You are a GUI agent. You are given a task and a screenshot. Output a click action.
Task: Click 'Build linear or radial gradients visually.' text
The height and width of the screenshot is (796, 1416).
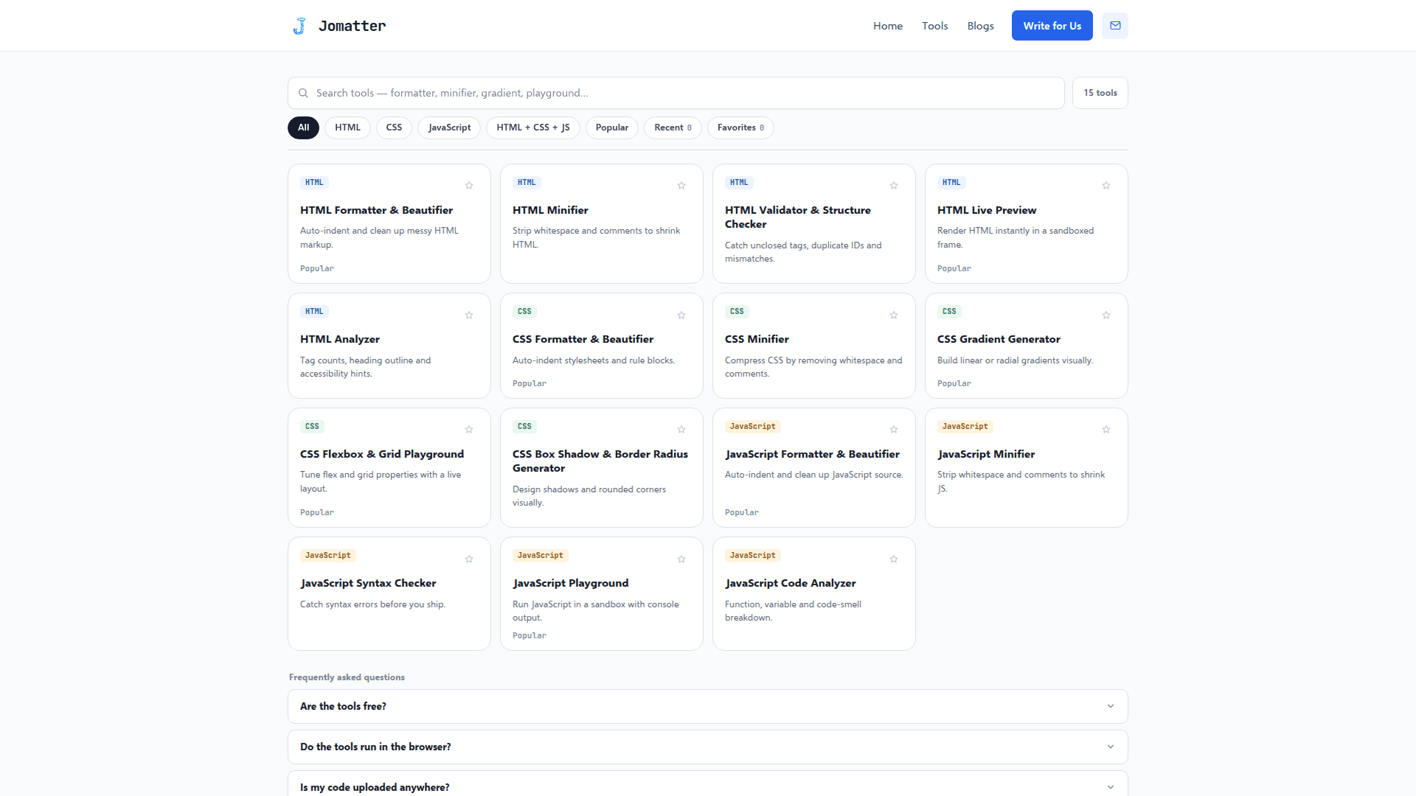tap(1015, 360)
